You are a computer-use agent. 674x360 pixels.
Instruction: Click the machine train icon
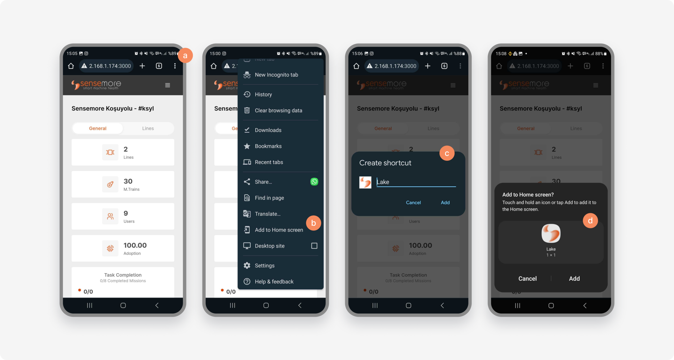tap(110, 184)
